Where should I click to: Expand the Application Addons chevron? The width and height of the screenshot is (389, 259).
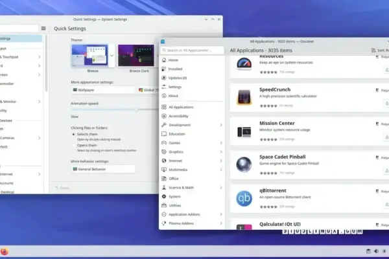click(x=221, y=214)
